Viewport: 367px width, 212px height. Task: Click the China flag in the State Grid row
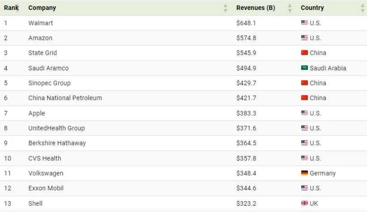click(304, 53)
